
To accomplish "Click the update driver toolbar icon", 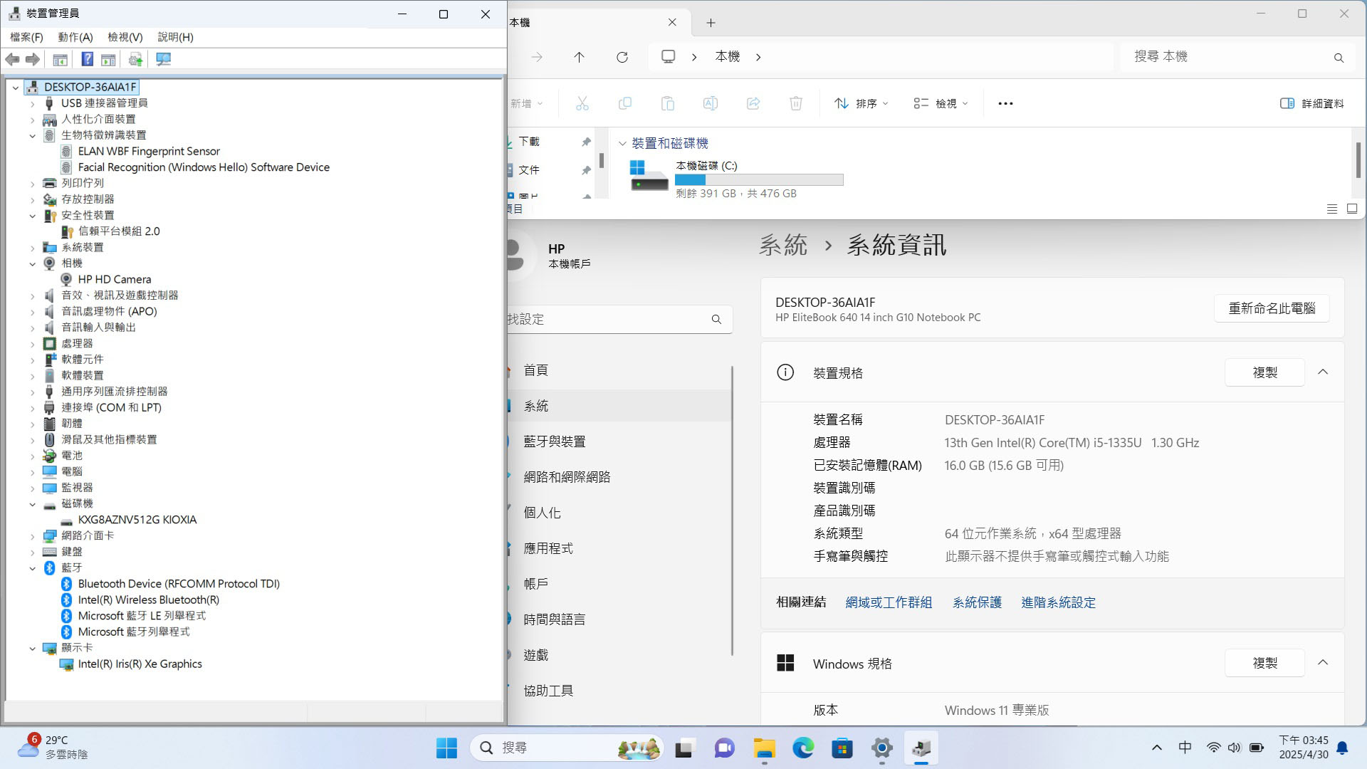I will (135, 59).
